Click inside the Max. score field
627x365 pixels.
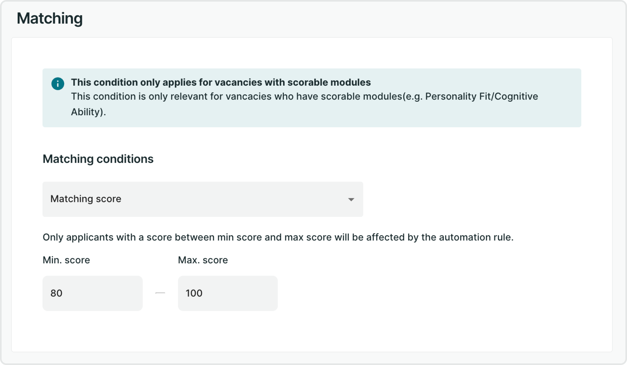(228, 293)
